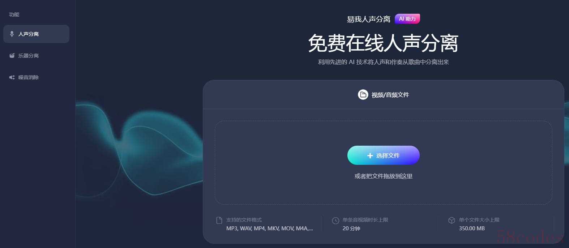Click the clock icon beside 单条音视频时长上限
The width and height of the screenshot is (569, 248).
tap(335, 221)
